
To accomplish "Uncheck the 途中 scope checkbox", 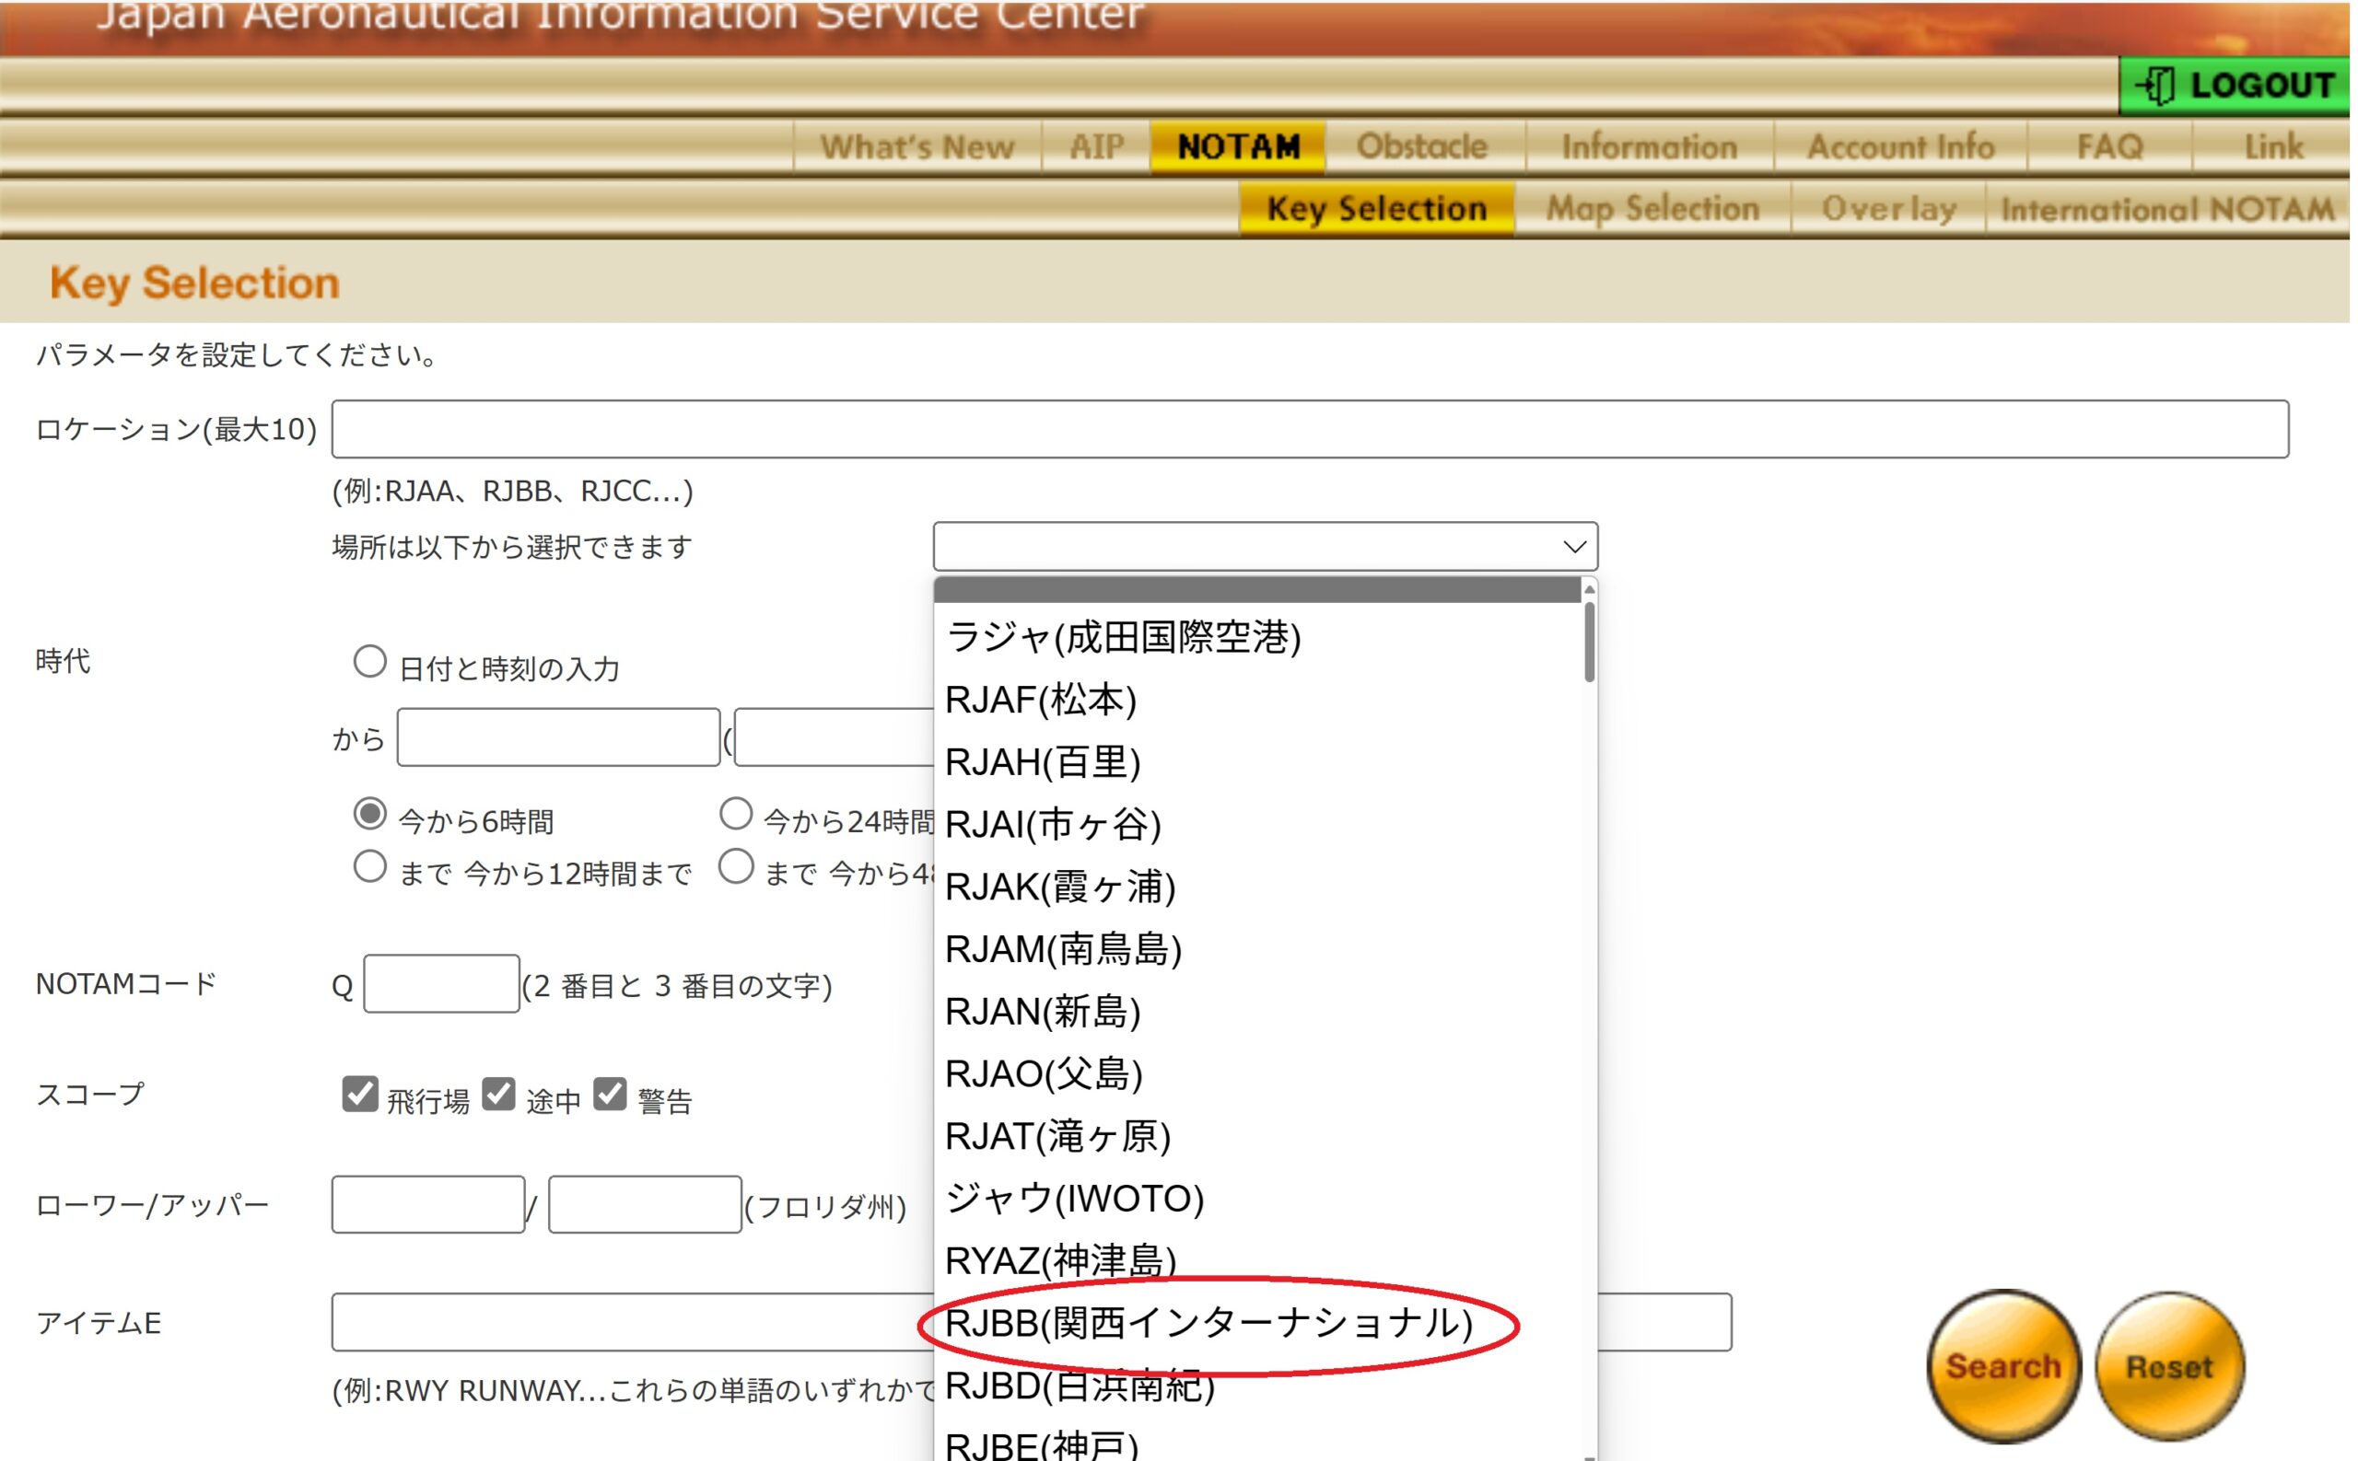I will click(499, 1095).
